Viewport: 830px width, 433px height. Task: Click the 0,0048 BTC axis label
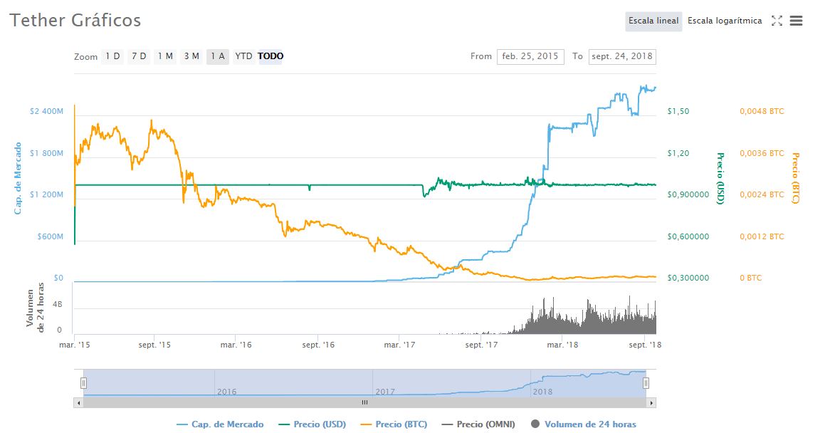point(762,111)
